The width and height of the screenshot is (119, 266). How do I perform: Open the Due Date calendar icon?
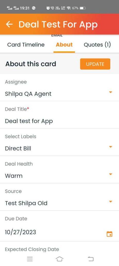(x=109, y=234)
